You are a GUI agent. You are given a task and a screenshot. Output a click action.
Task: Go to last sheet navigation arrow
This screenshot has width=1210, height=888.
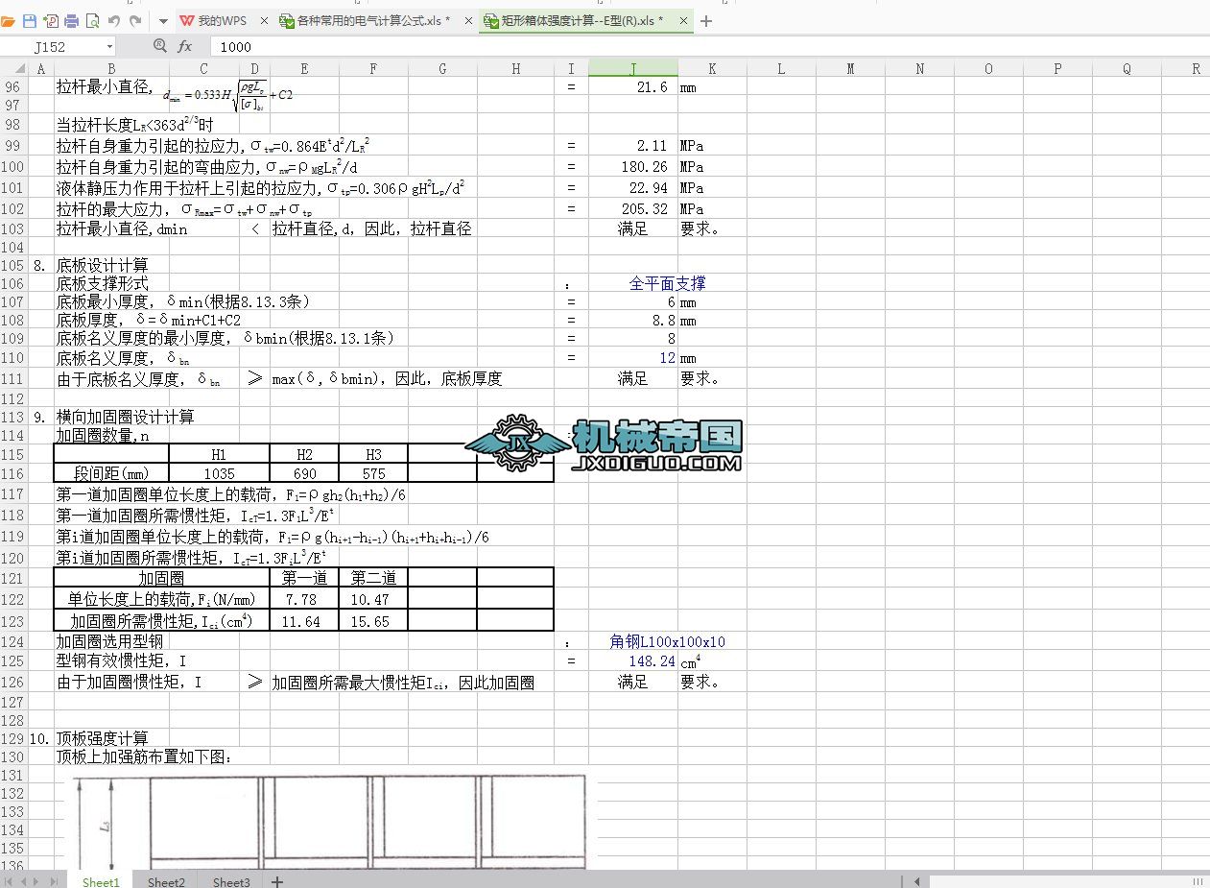point(54,881)
